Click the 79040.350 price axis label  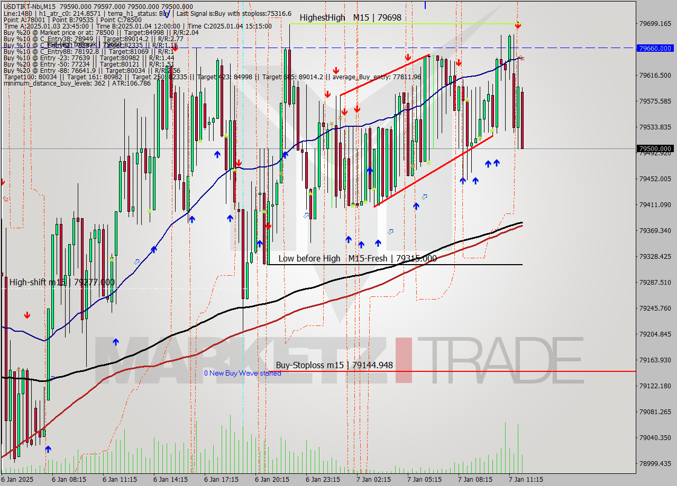tap(655, 438)
